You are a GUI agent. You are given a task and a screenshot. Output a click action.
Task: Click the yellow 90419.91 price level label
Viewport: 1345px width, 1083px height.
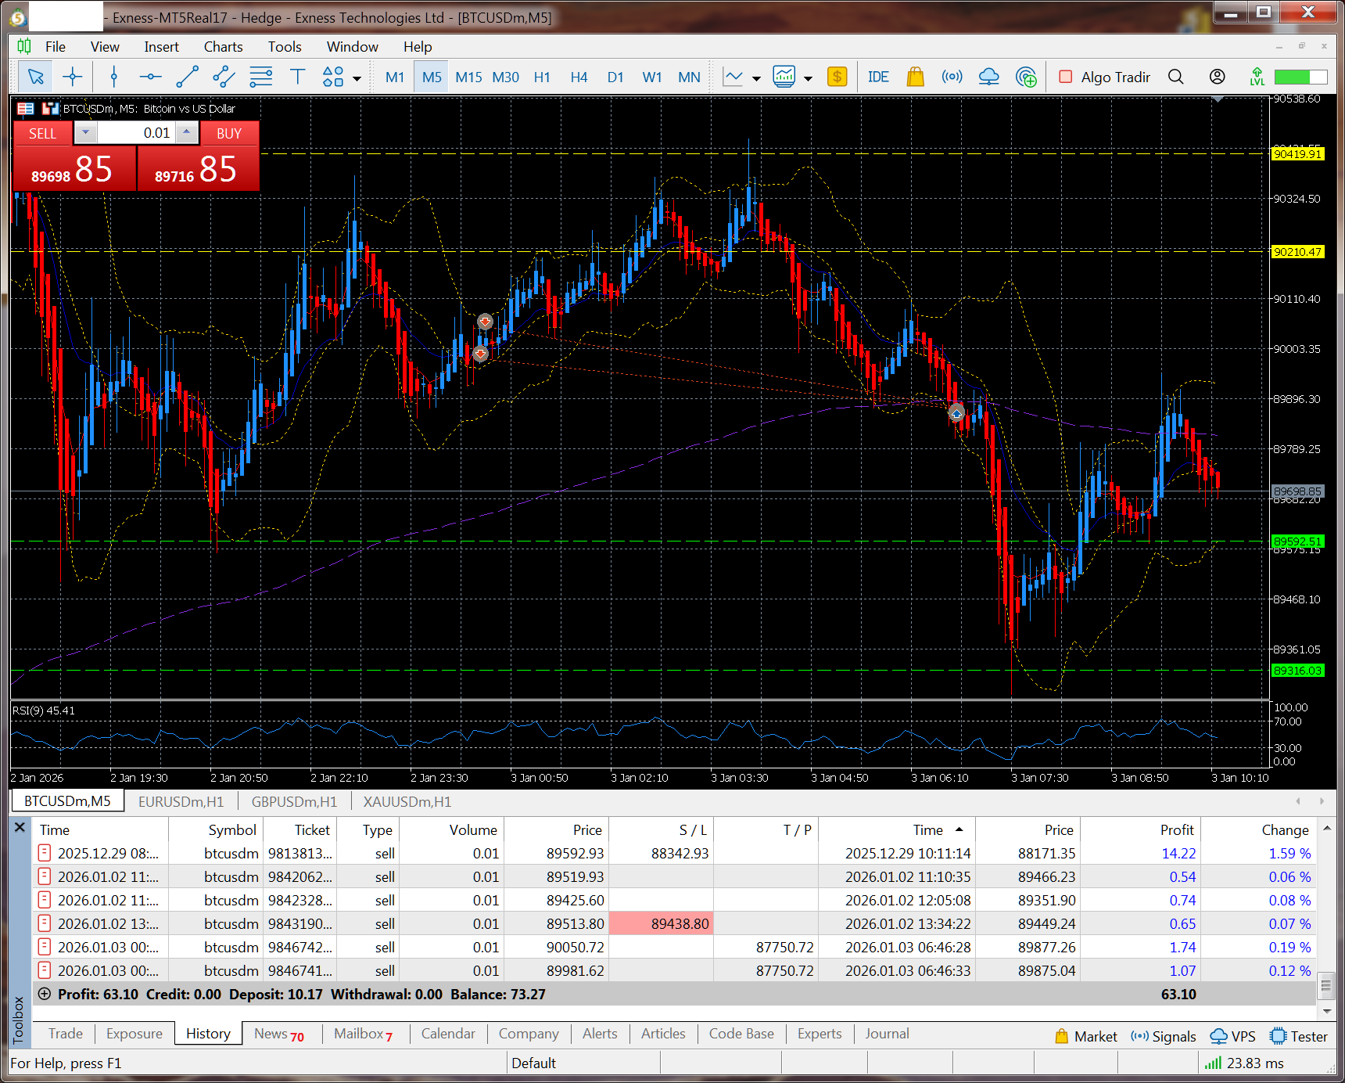click(1297, 153)
